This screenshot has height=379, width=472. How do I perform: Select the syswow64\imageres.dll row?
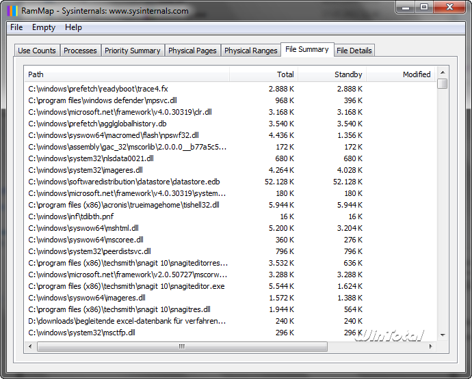click(230, 298)
